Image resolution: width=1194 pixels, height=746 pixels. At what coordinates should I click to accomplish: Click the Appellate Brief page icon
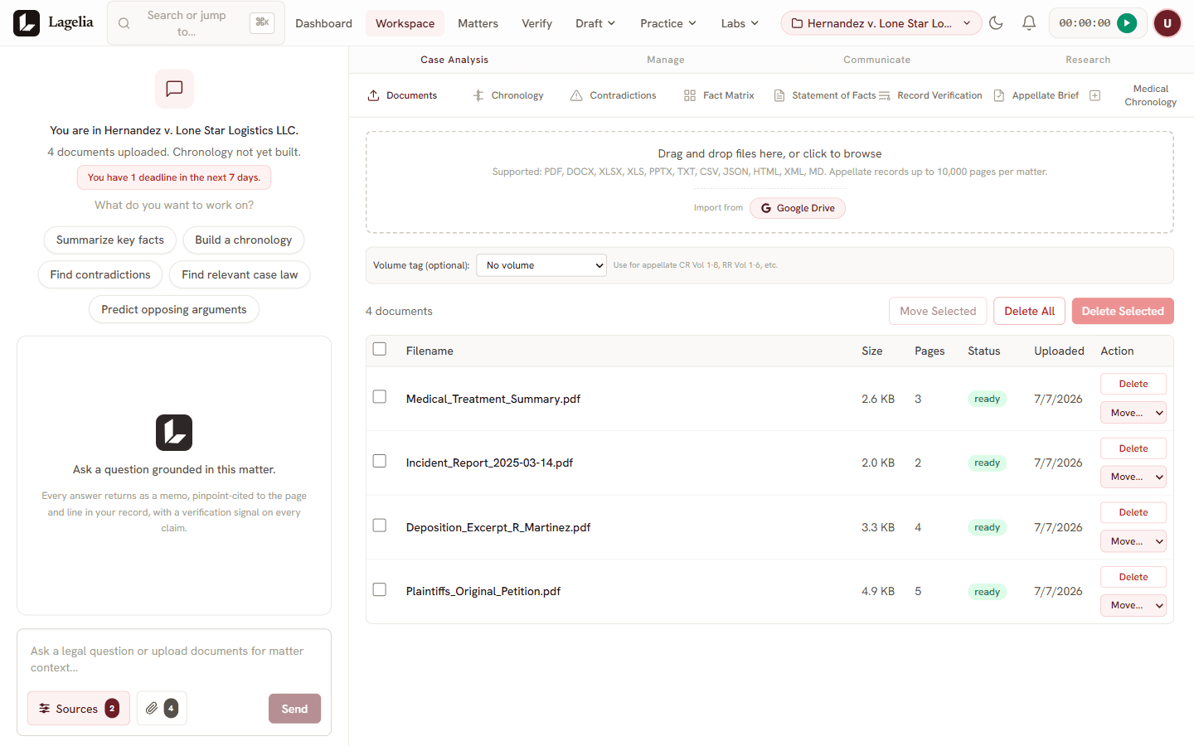[999, 95]
